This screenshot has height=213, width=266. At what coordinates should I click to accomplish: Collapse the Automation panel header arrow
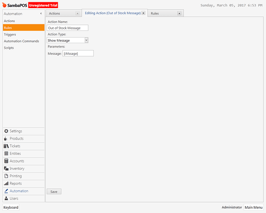tap(41, 14)
